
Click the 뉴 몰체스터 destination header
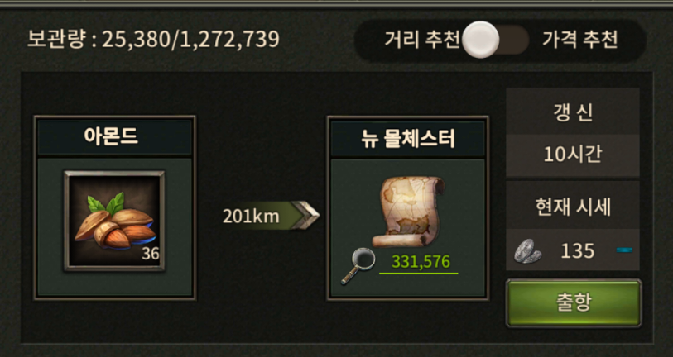(x=408, y=138)
